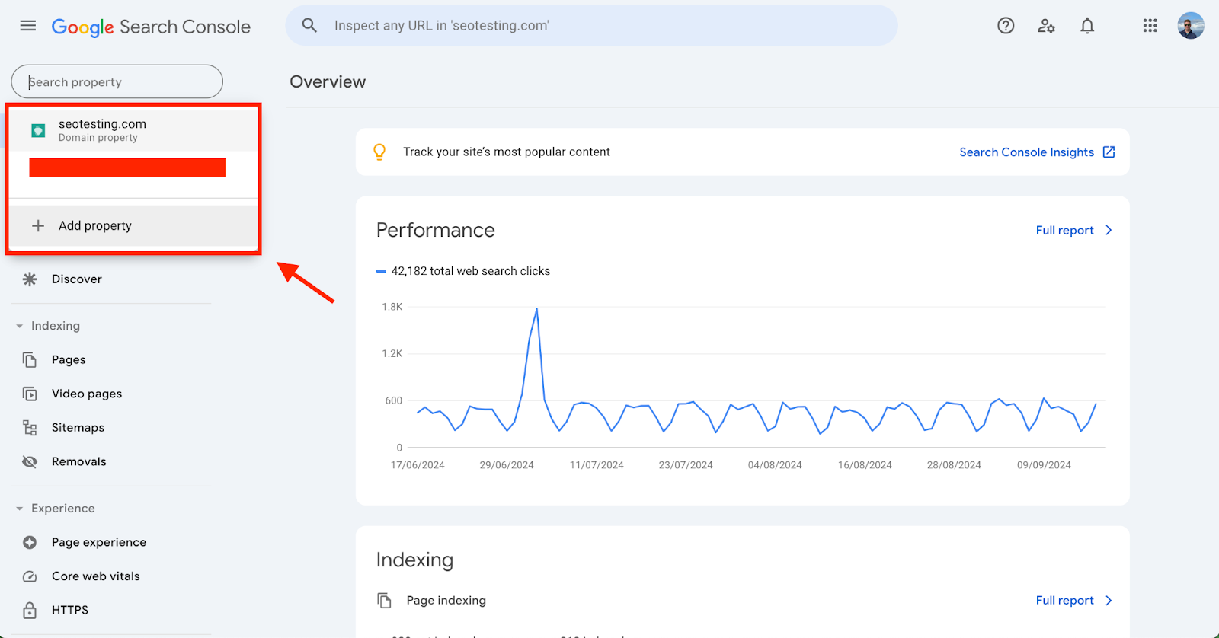This screenshot has height=638, width=1219.
Task: Click the Page indexing document icon
Action: pos(385,601)
